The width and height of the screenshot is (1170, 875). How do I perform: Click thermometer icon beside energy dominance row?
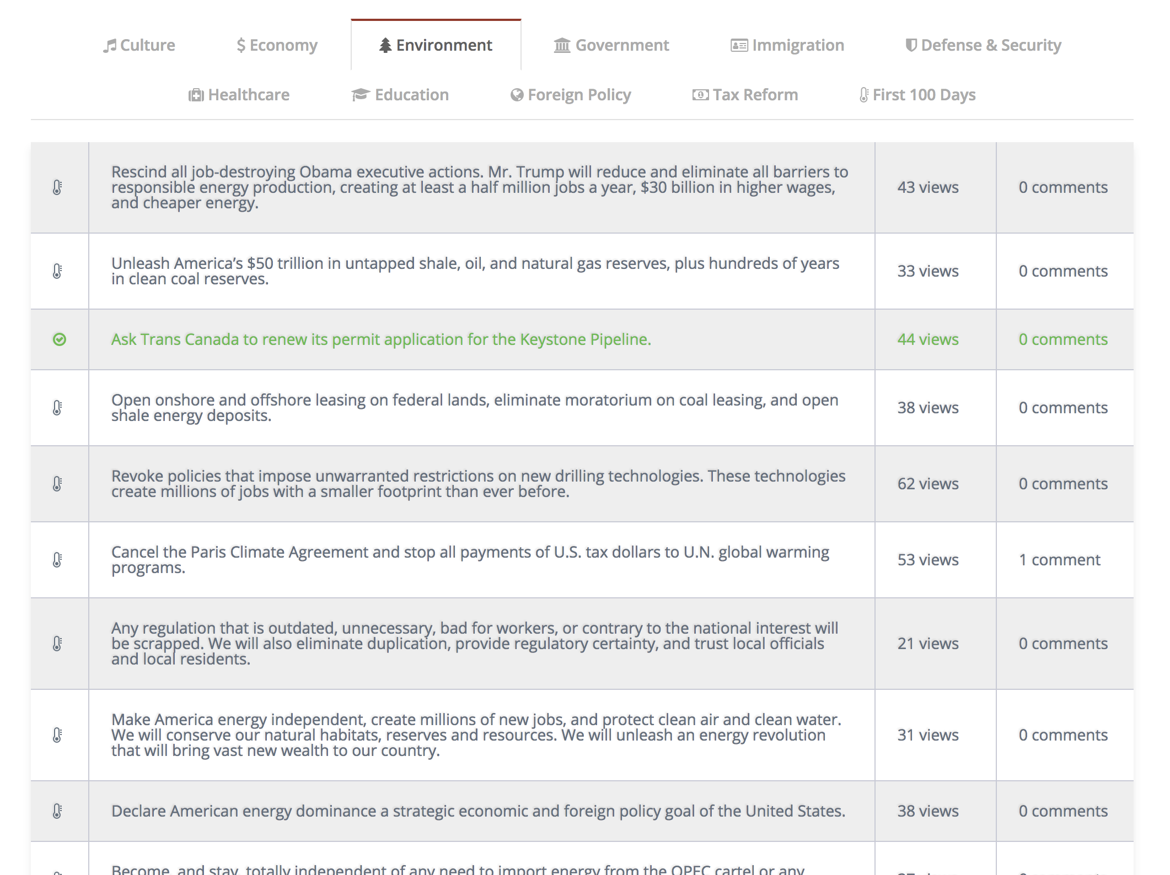pyautogui.click(x=57, y=811)
